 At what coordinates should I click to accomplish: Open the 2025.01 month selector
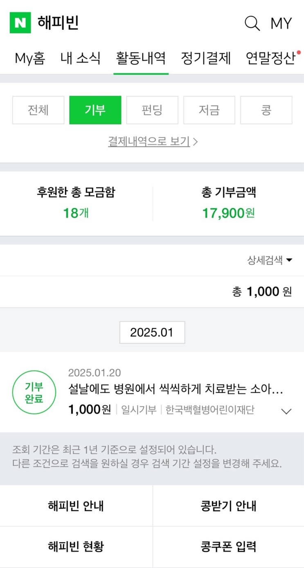point(152,332)
